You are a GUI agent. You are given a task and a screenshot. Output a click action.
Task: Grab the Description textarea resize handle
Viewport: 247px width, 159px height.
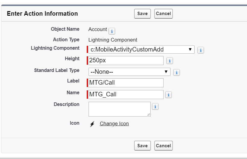(149, 115)
